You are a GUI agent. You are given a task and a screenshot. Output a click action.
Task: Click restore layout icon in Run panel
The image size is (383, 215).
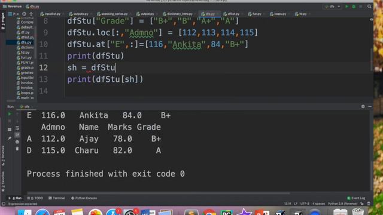click(x=10, y=130)
